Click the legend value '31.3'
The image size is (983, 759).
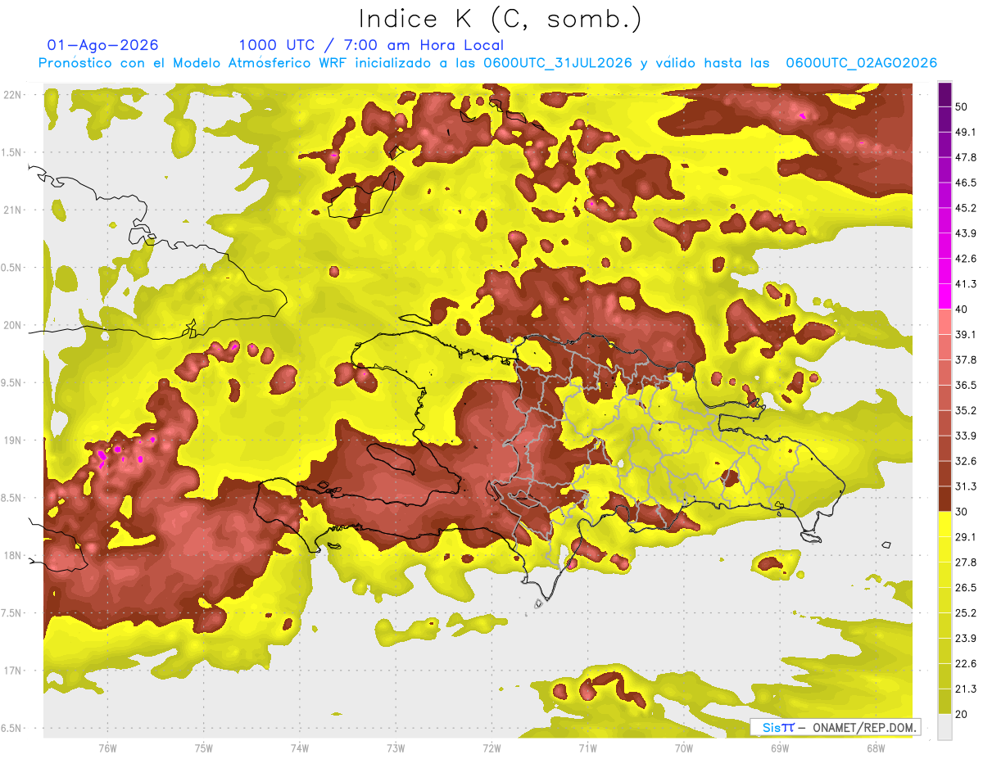click(965, 486)
